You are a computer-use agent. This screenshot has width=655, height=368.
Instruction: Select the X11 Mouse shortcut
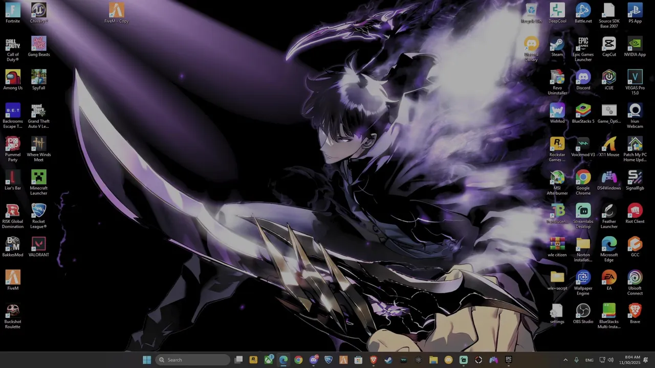pyautogui.click(x=609, y=147)
